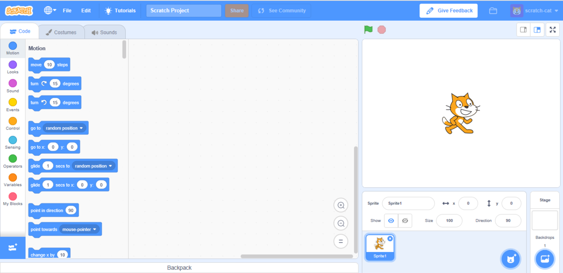
Task: Add a new sprite with the cat button
Action: [510, 258]
